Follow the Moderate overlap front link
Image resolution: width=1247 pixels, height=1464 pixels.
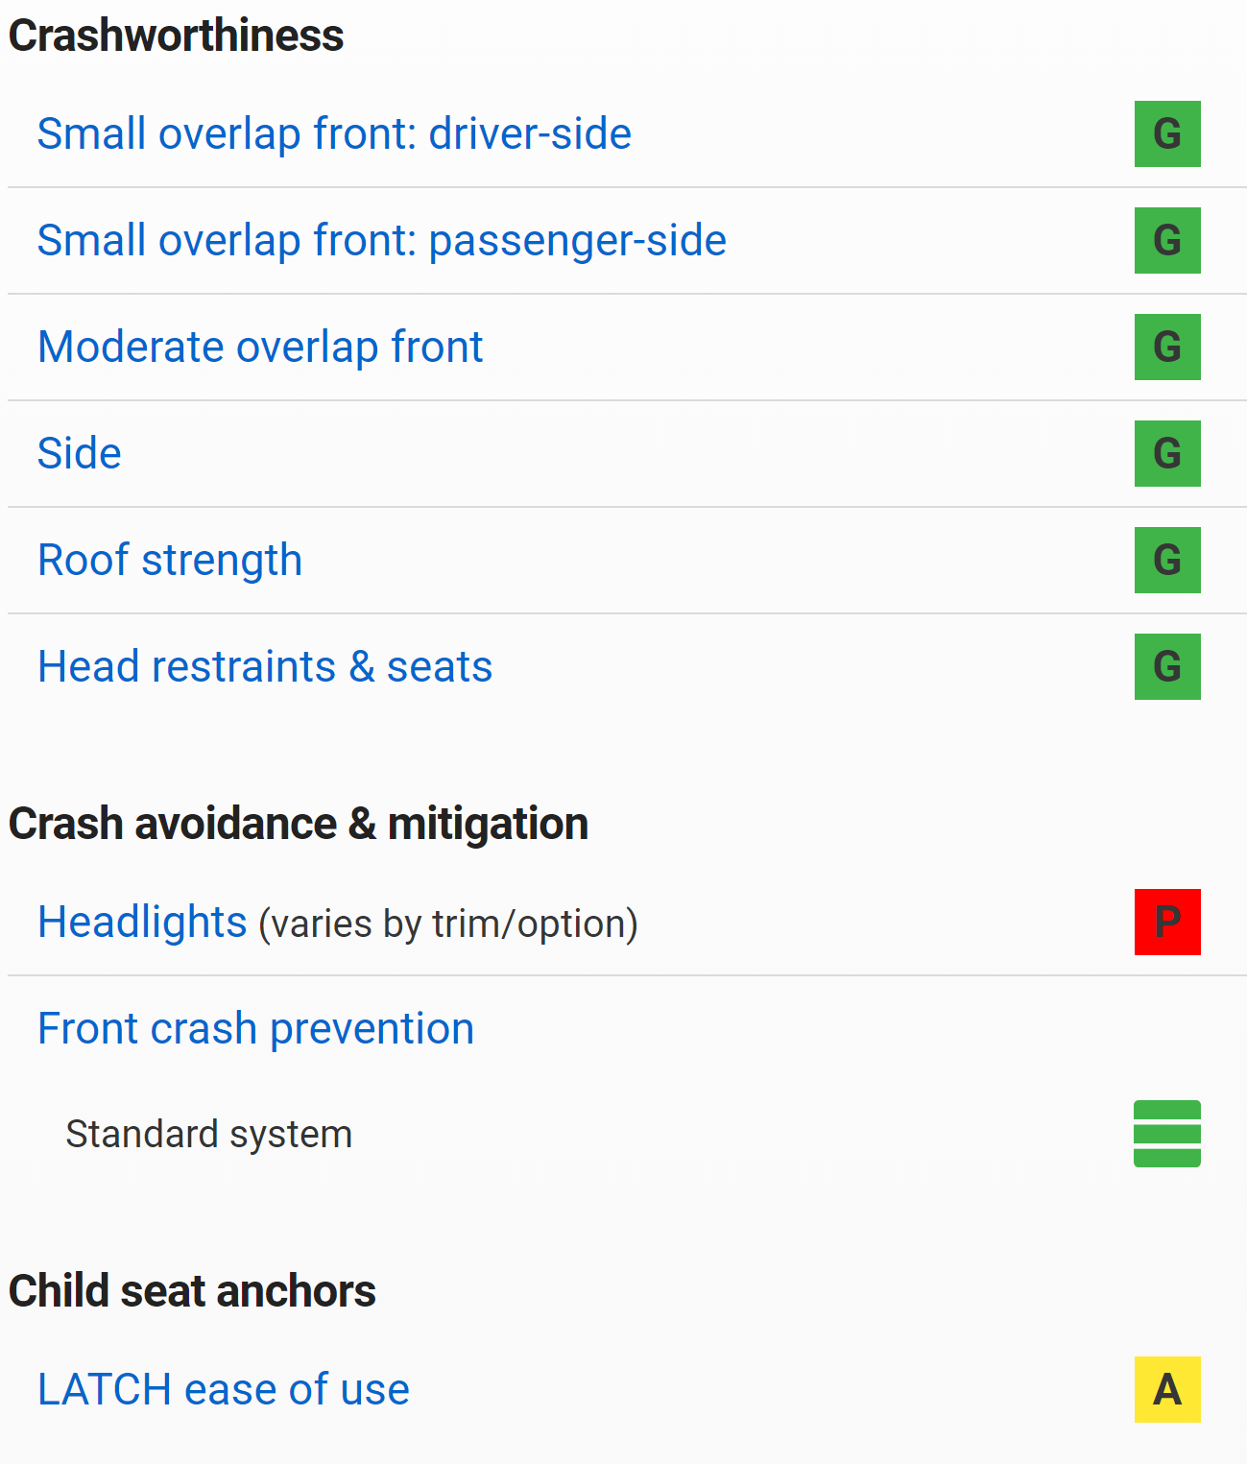tap(260, 347)
